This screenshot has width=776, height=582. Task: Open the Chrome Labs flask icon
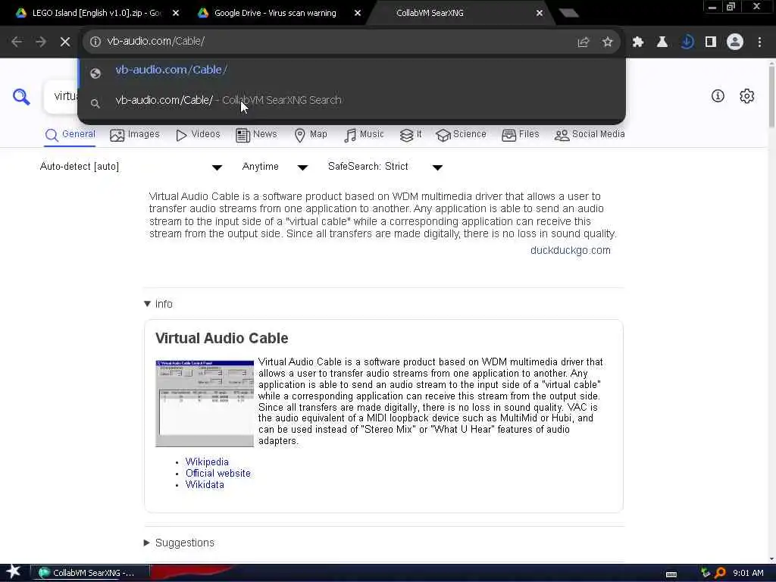[x=662, y=42]
